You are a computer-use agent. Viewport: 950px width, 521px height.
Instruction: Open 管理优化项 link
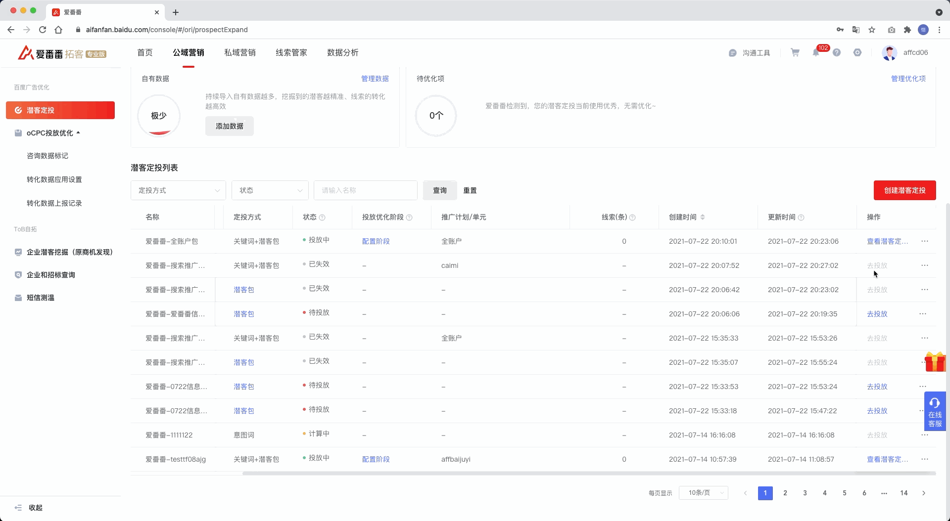908,79
